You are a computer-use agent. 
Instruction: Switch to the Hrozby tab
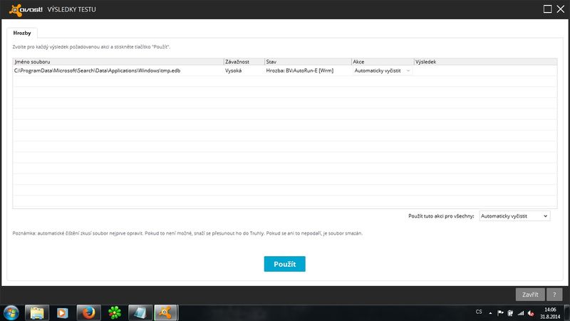tap(23, 33)
